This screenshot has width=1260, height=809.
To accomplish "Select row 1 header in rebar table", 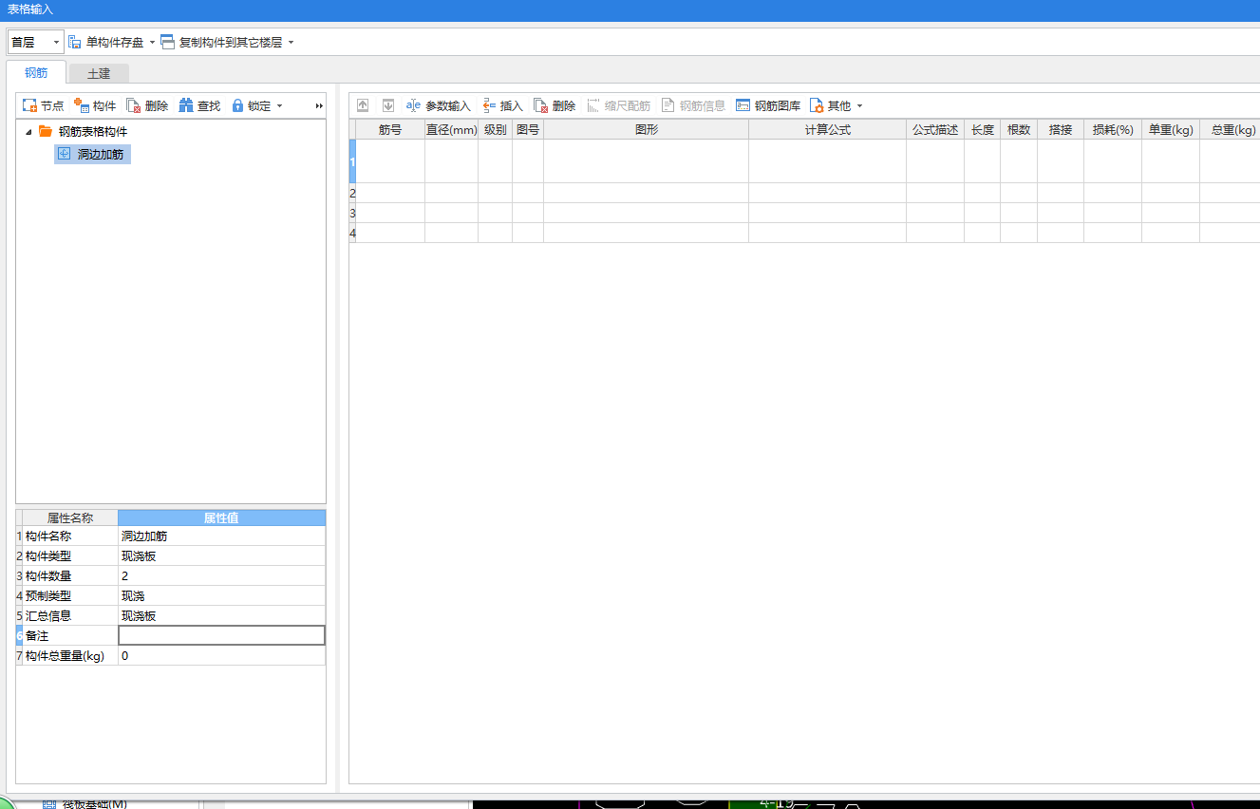I will [352, 161].
